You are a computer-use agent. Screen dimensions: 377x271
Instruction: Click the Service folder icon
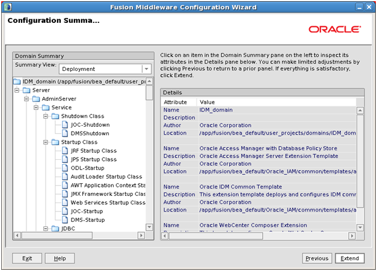(x=46, y=108)
